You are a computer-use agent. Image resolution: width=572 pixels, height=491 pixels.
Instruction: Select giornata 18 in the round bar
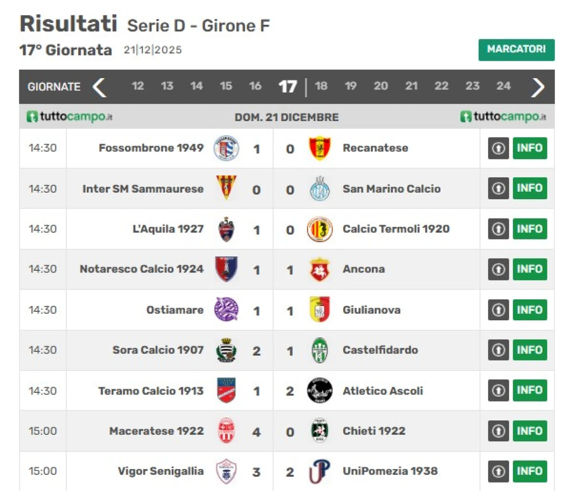[x=321, y=86]
